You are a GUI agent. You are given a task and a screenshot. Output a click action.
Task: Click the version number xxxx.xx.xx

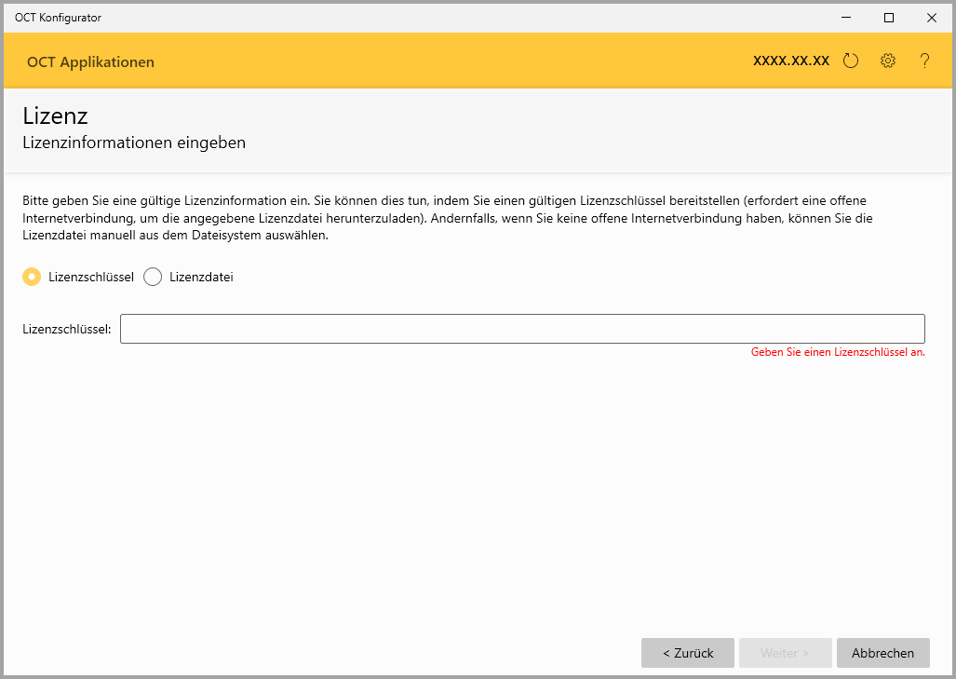pyautogui.click(x=790, y=61)
